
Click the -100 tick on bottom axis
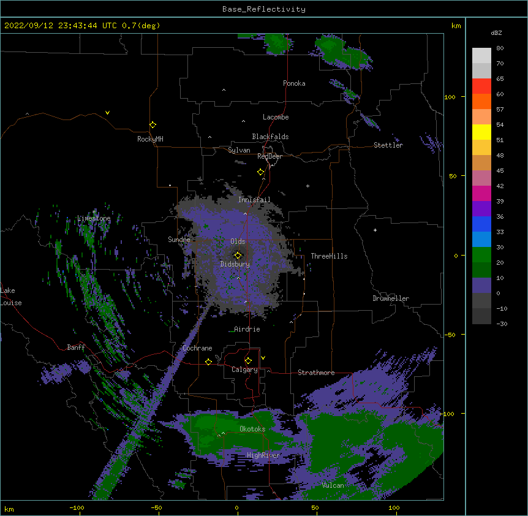click(77, 507)
